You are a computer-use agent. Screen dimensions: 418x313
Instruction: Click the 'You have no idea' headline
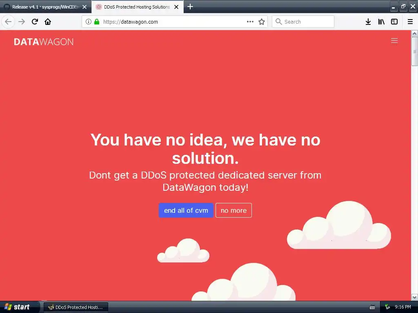[205, 149]
